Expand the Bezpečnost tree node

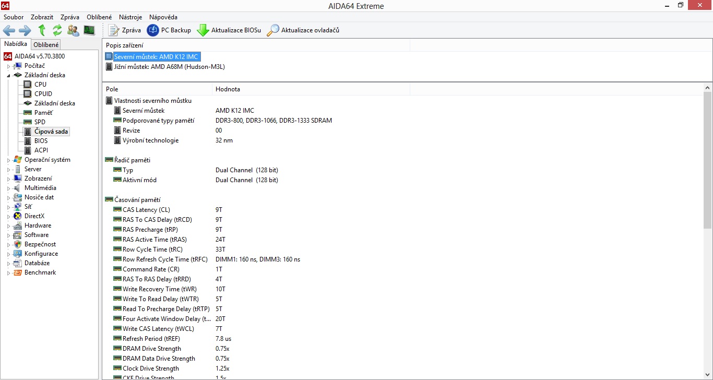[x=8, y=245]
